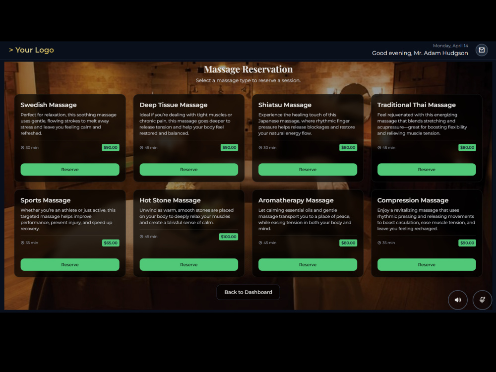Select the 'Aromatherapy Massage' card title
The width and height of the screenshot is (496, 372).
296,200
